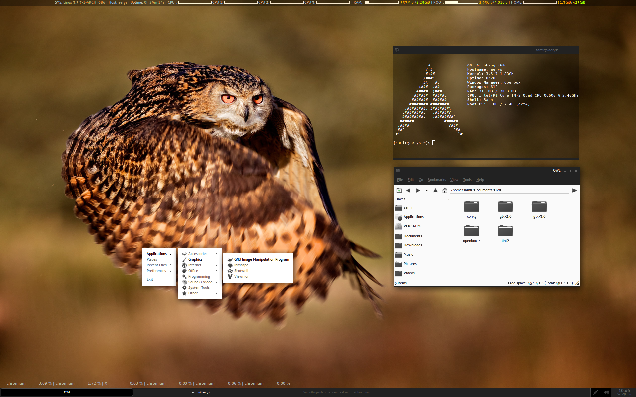
Task: Open the Other category
Action: (x=200, y=293)
